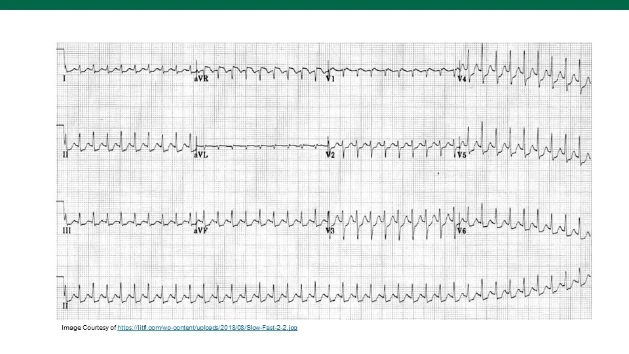This screenshot has width=629, height=354.
Task: Click the 'Image Courtesy of' caption text
Action: click(x=88, y=328)
